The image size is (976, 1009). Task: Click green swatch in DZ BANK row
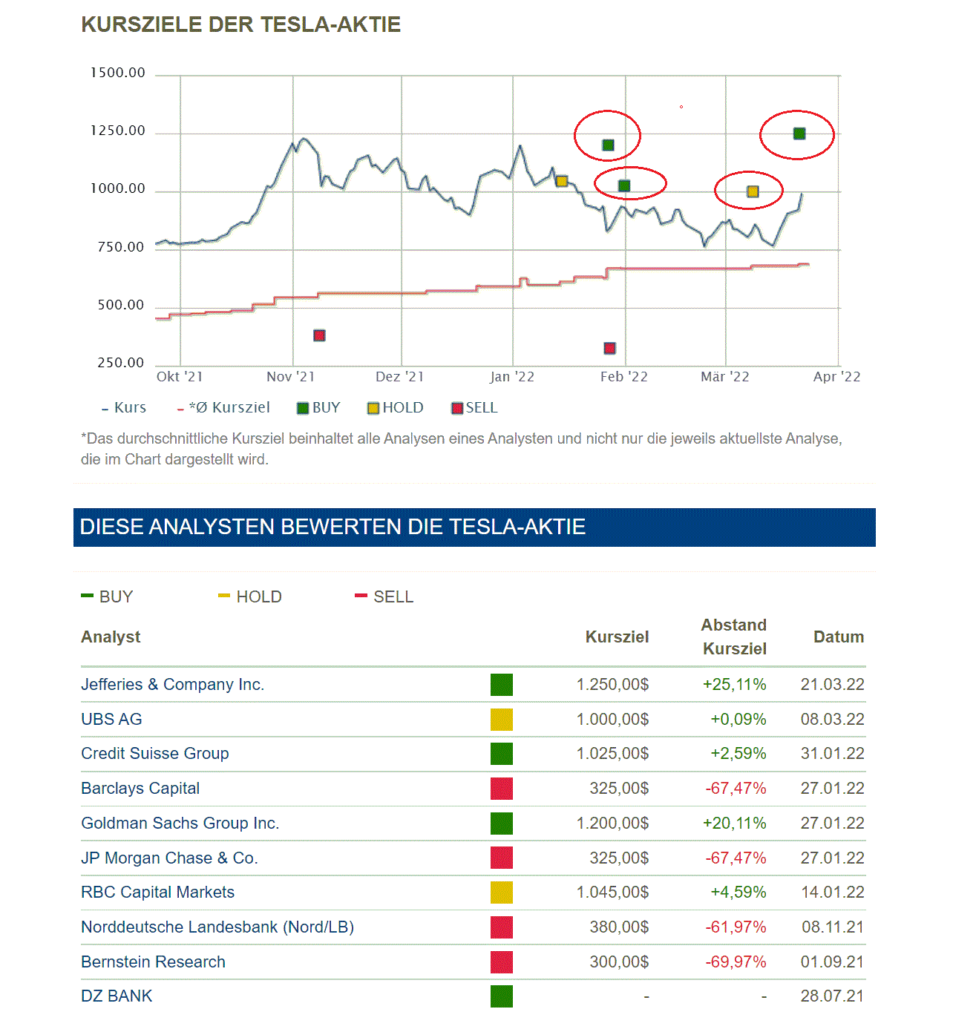coord(502,996)
